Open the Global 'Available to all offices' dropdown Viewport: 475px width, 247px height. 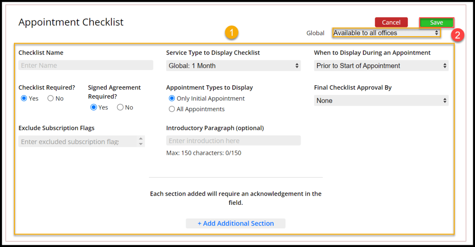point(386,33)
